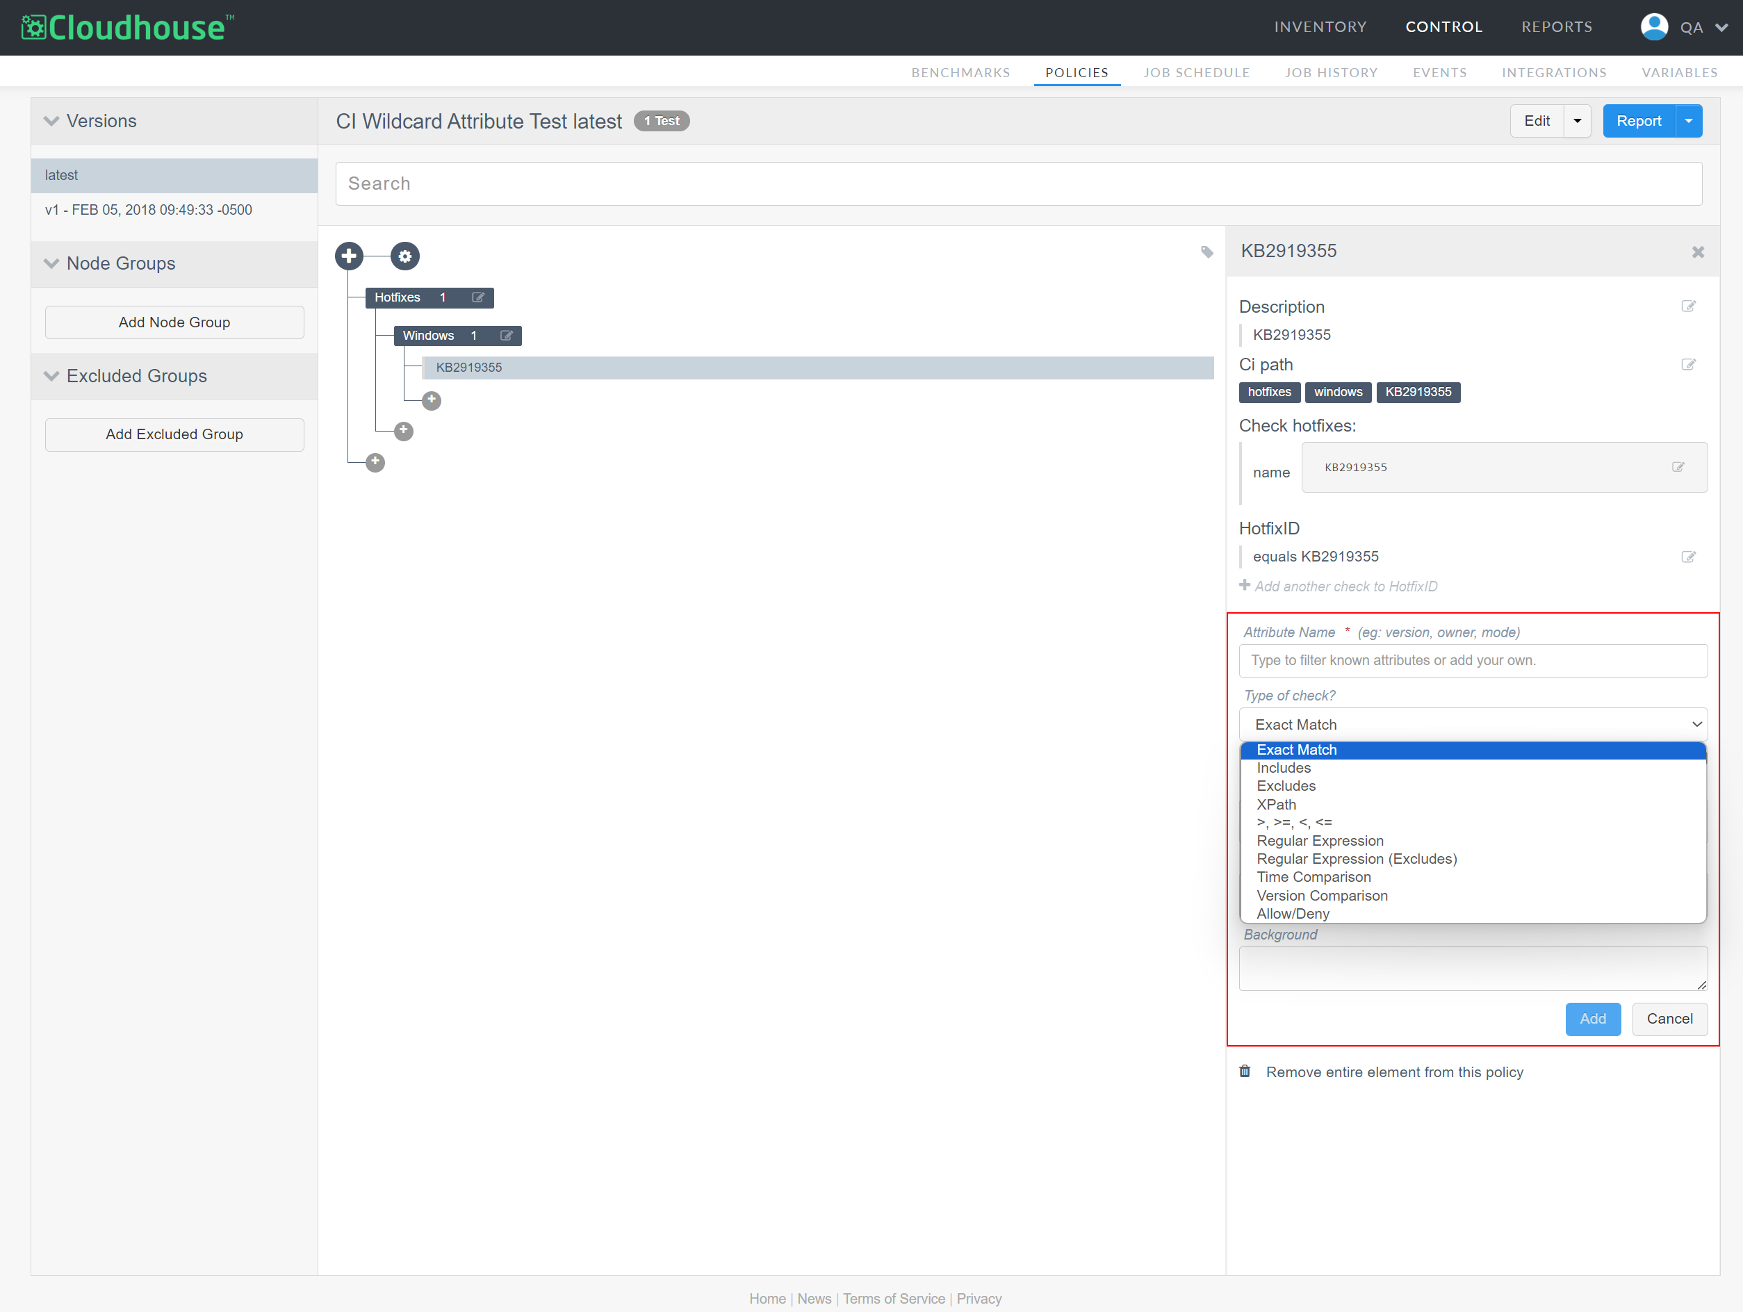Open the Edit button dropdown arrow
The width and height of the screenshot is (1743, 1312).
1577,120
